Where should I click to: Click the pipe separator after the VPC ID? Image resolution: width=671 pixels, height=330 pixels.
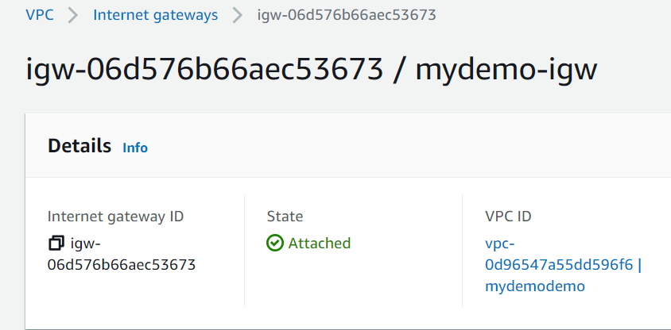[x=639, y=265]
